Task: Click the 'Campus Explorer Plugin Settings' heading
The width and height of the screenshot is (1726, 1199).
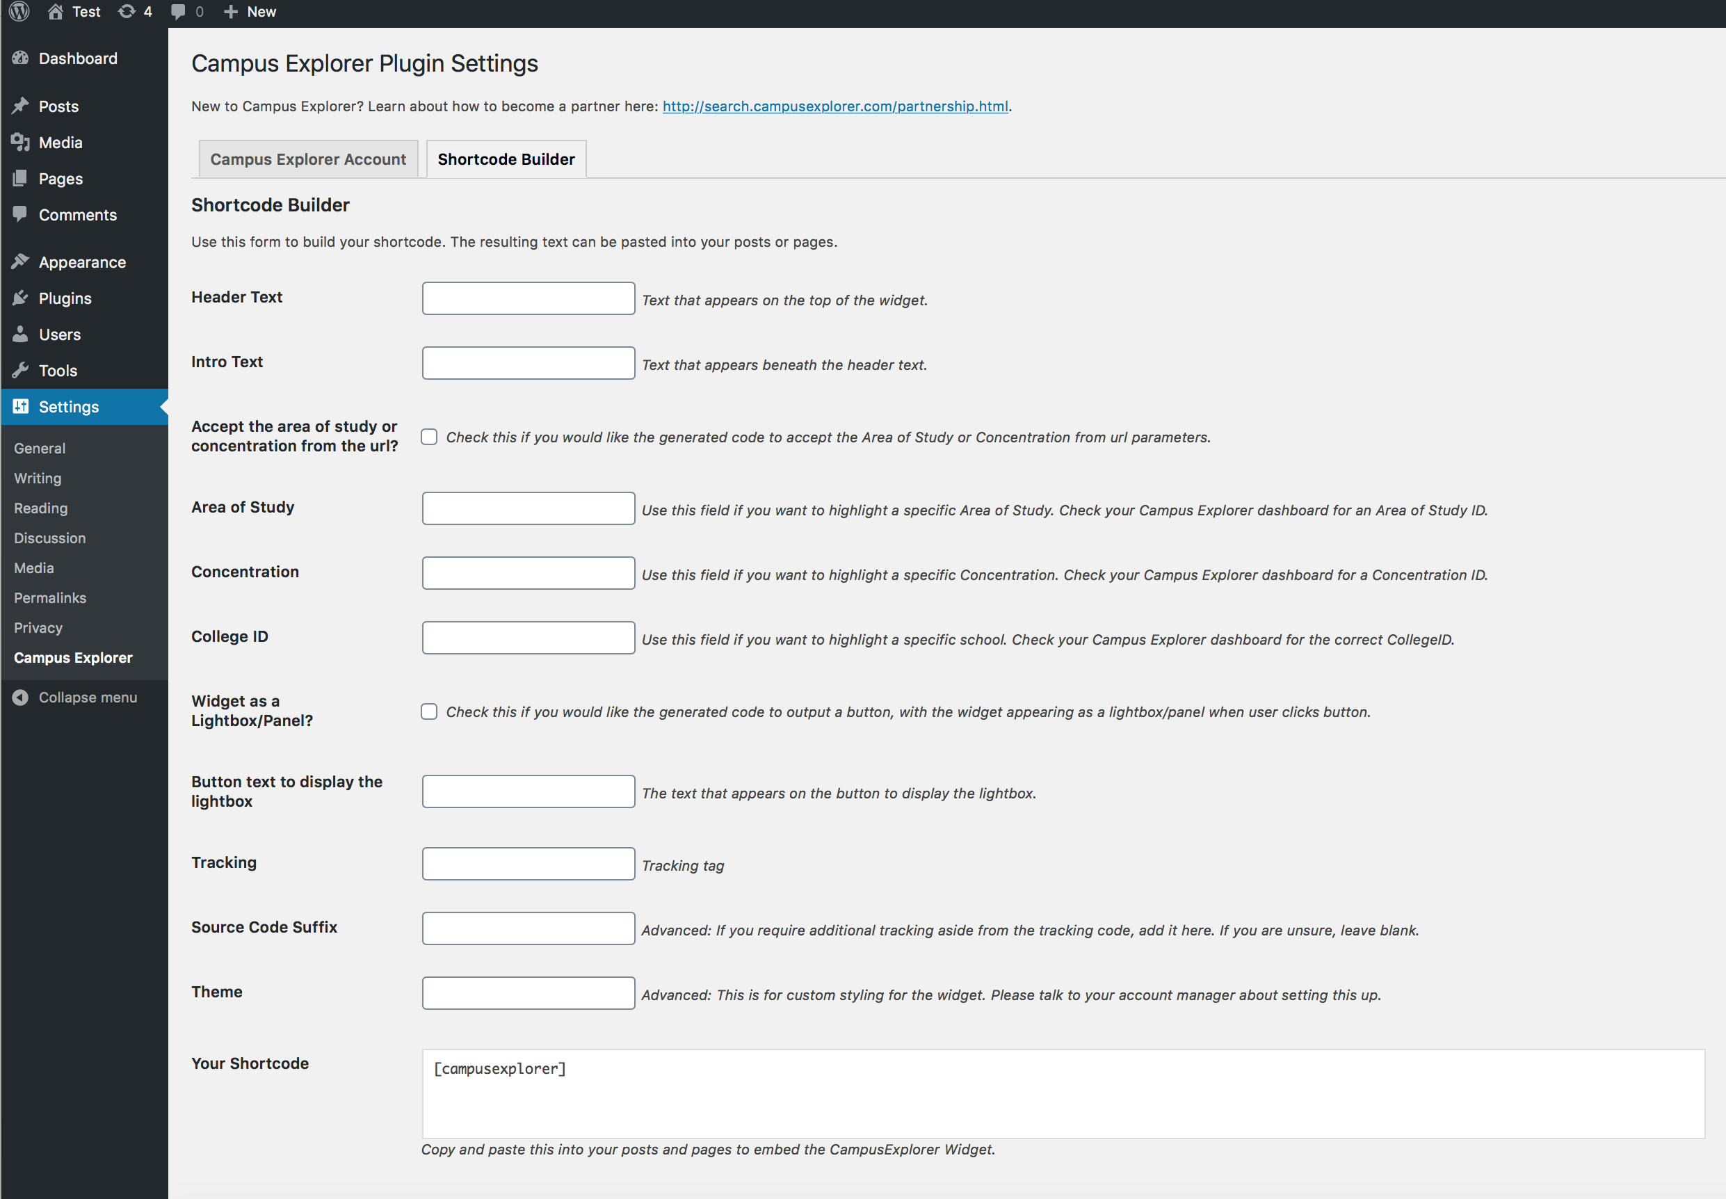Action: [365, 63]
